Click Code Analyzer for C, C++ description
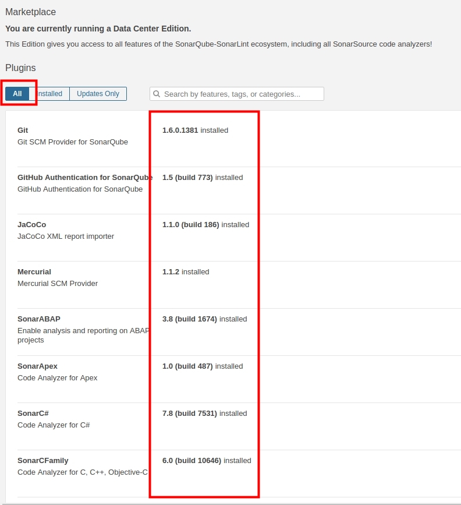Viewport: 461px width, 505px height. pyautogui.click(x=83, y=472)
